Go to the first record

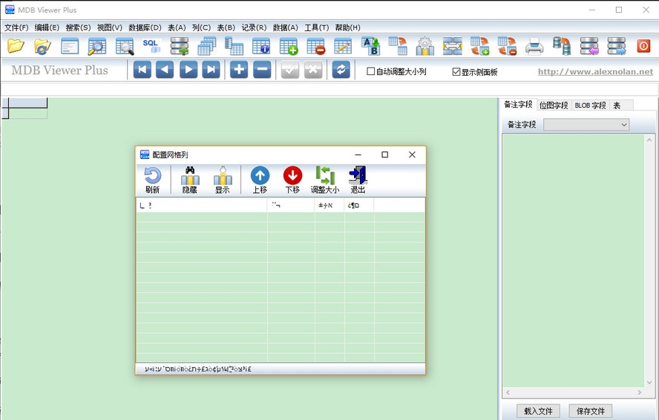click(x=142, y=70)
